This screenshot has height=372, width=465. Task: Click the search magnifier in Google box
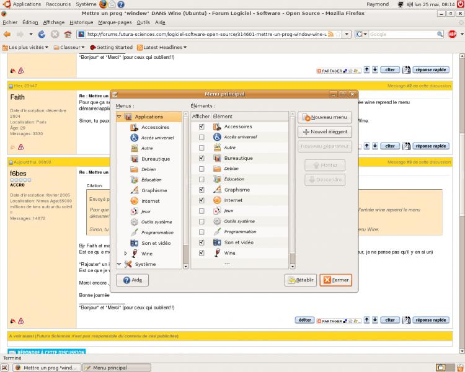click(440, 35)
